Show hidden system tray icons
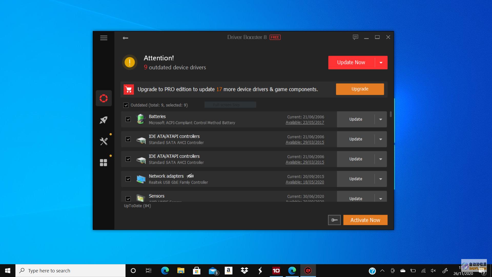The height and width of the screenshot is (277, 492). [382, 271]
